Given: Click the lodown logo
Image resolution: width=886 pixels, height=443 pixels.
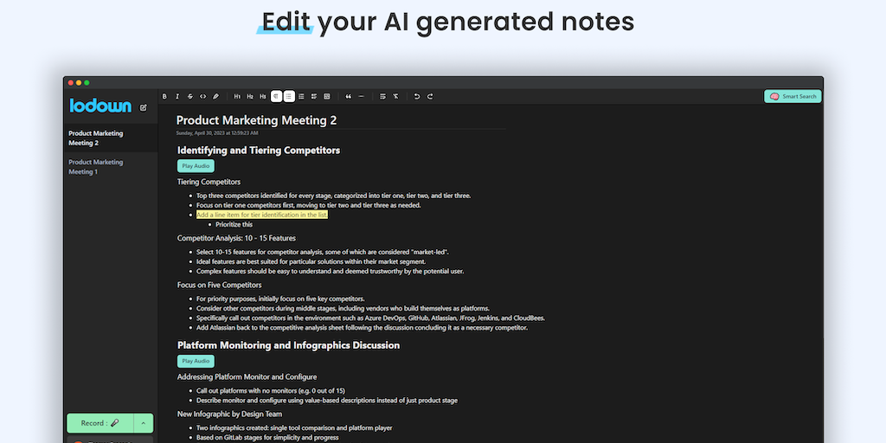Looking at the screenshot, I should point(100,106).
